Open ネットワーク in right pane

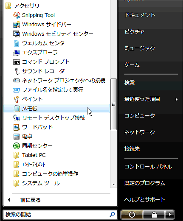tap(140, 132)
